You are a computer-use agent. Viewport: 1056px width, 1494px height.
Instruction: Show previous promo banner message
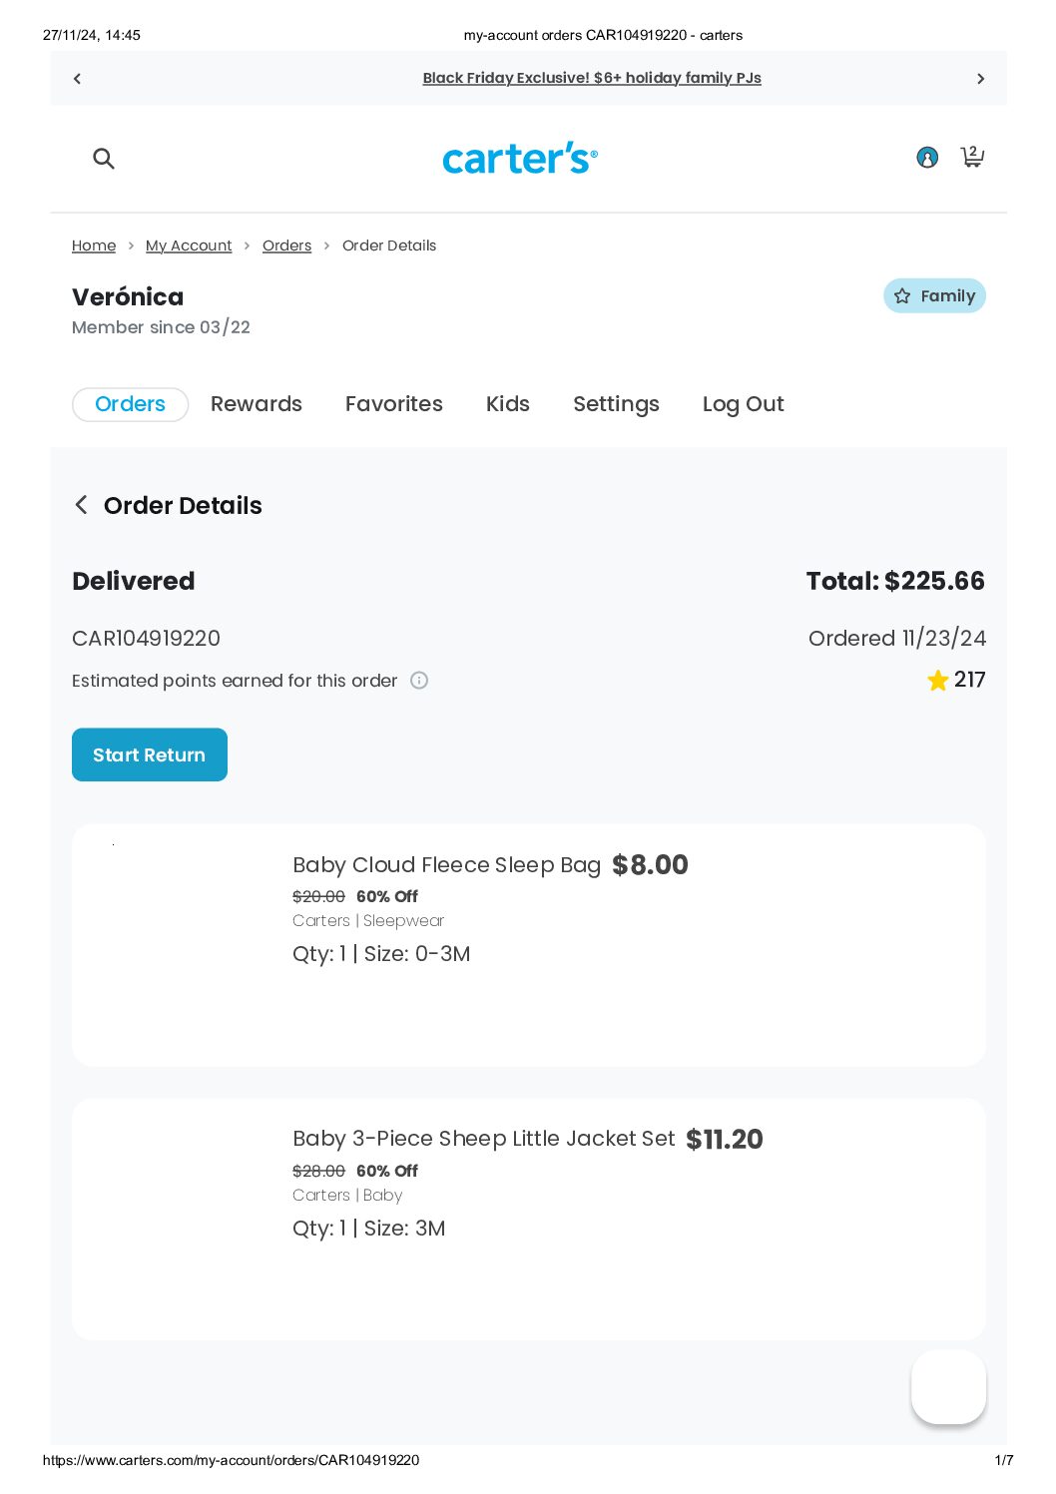click(x=77, y=79)
